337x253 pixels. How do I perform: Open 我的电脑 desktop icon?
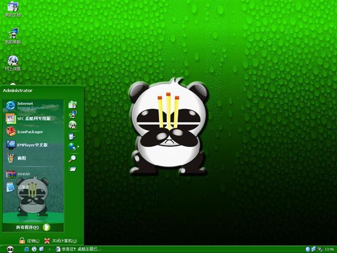pos(13,35)
